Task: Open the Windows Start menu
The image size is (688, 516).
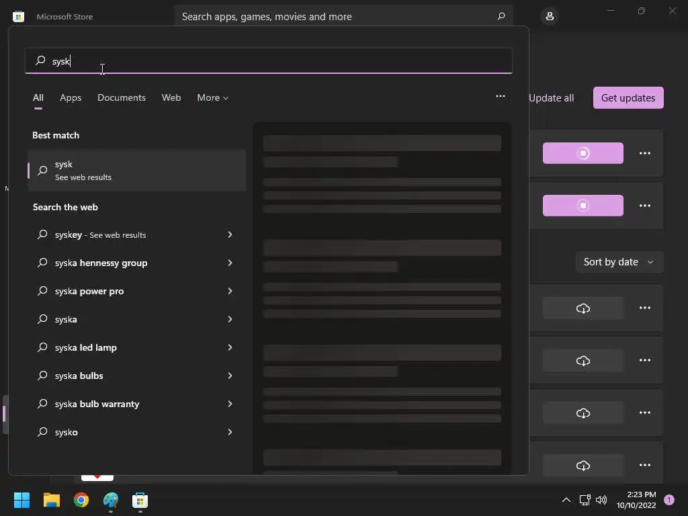Action: tap(21, 500)
